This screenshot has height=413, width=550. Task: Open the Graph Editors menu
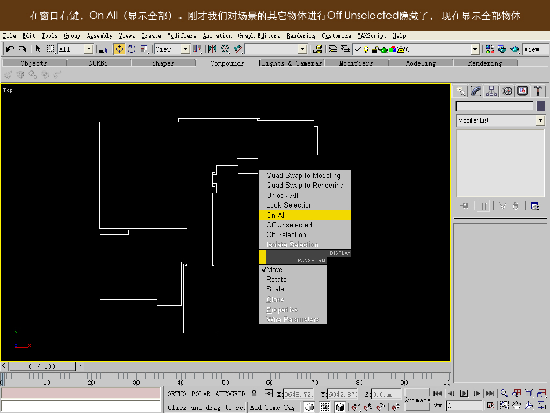259,35
